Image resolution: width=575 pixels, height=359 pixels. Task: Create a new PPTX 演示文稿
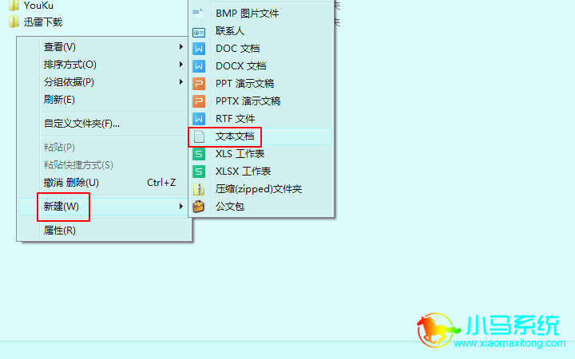pyautogui.click(x=261, y=101)
